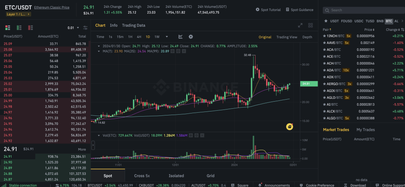Sort market list by Pair

(327, 30)
